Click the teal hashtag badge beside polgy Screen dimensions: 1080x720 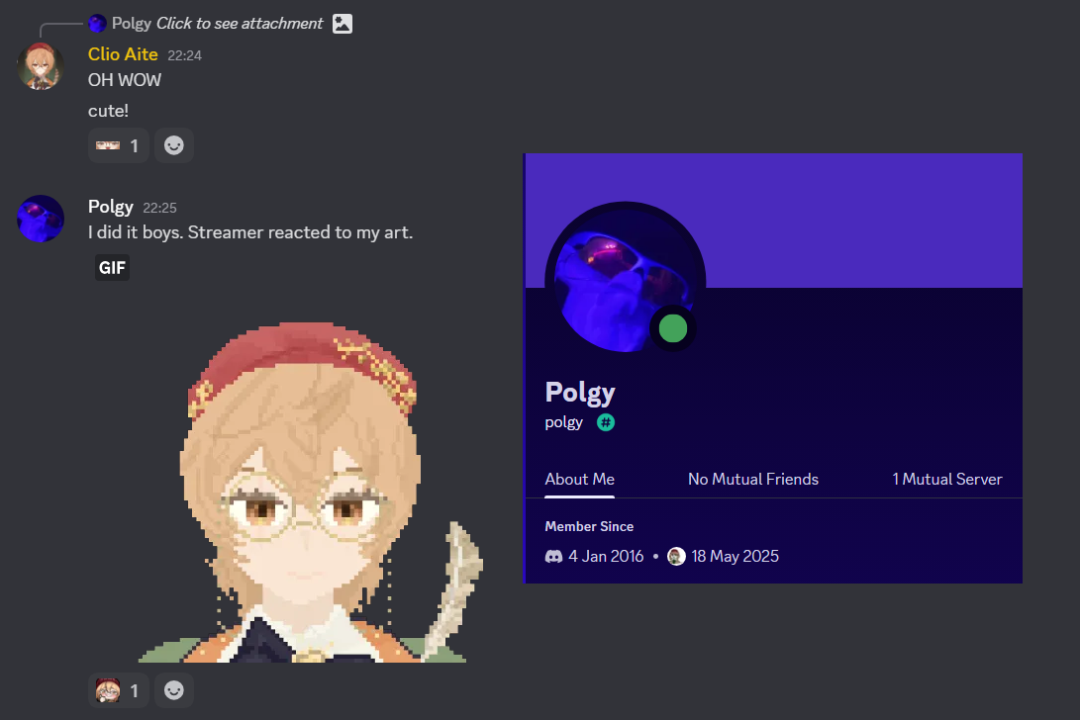[x=606, y=422]
